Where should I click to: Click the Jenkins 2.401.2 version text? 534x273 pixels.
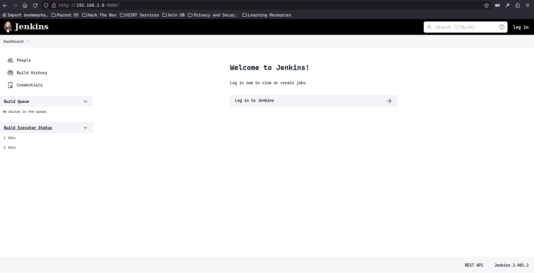[x=511, y=265]
